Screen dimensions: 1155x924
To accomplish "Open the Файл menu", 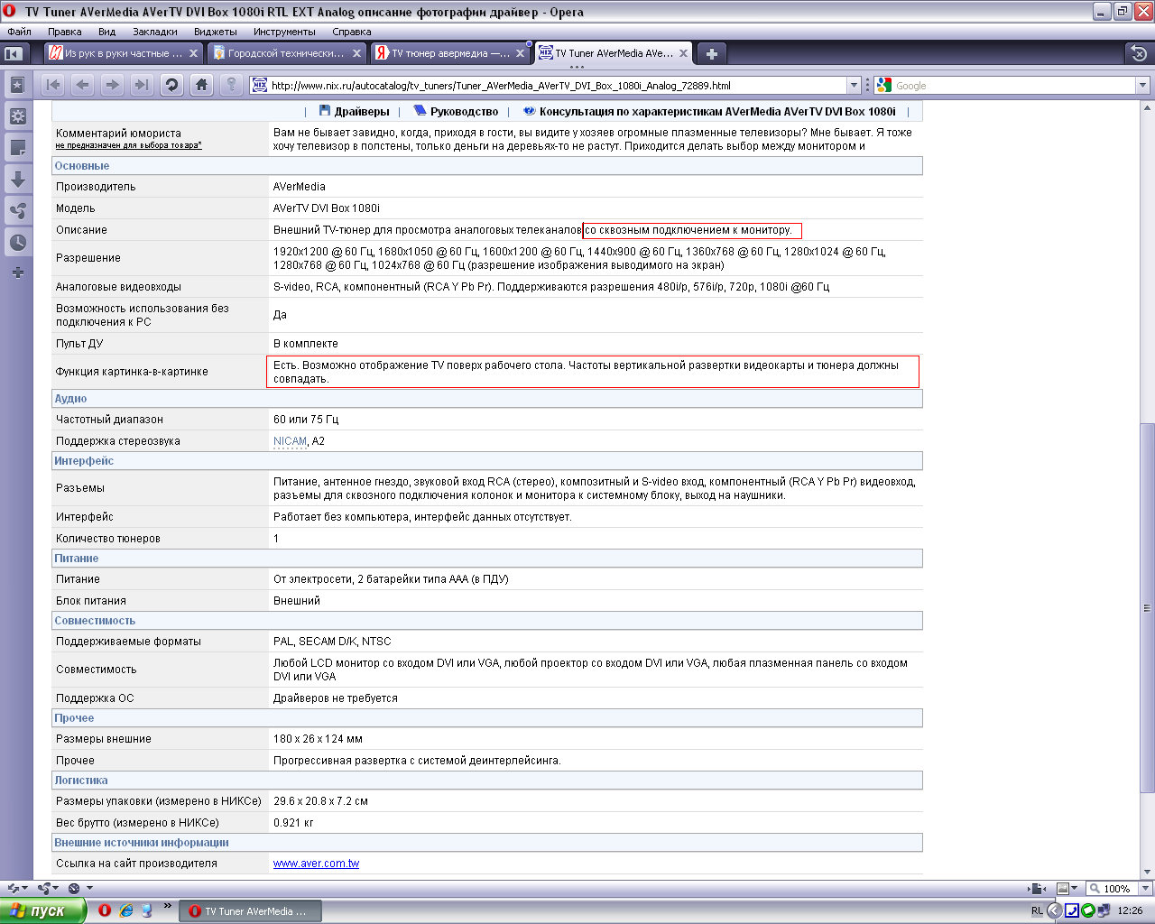I will 19,32.
